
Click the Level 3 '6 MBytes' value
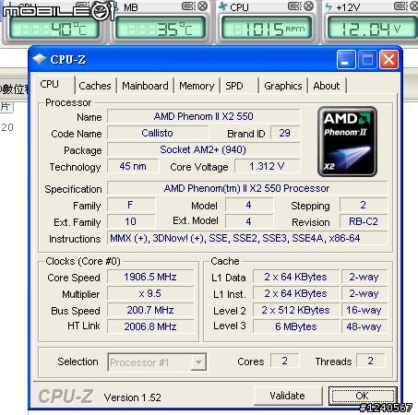click(296, 326)
